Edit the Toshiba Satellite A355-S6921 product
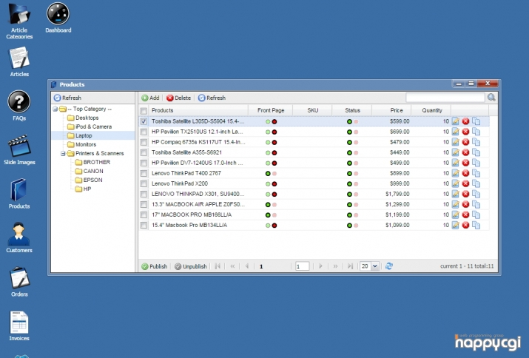The width and height of the screenshot is (529, 358). coord(456,152)
